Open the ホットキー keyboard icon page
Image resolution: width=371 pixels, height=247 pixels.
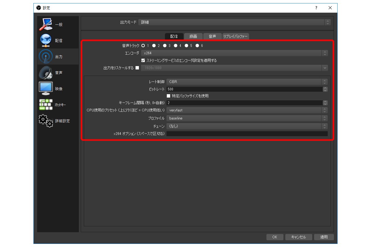coord(46,105)
